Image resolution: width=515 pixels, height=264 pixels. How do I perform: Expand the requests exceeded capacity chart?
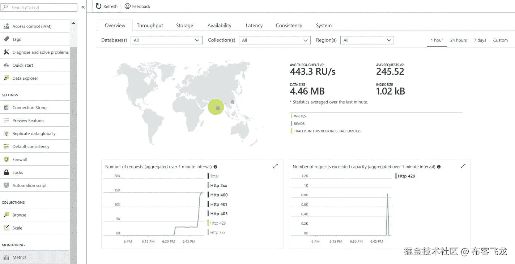[x=463, y=166]
